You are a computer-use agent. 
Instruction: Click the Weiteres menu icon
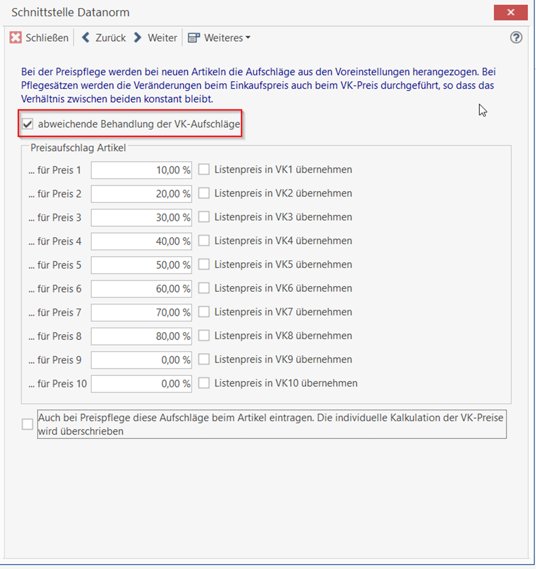194,38
